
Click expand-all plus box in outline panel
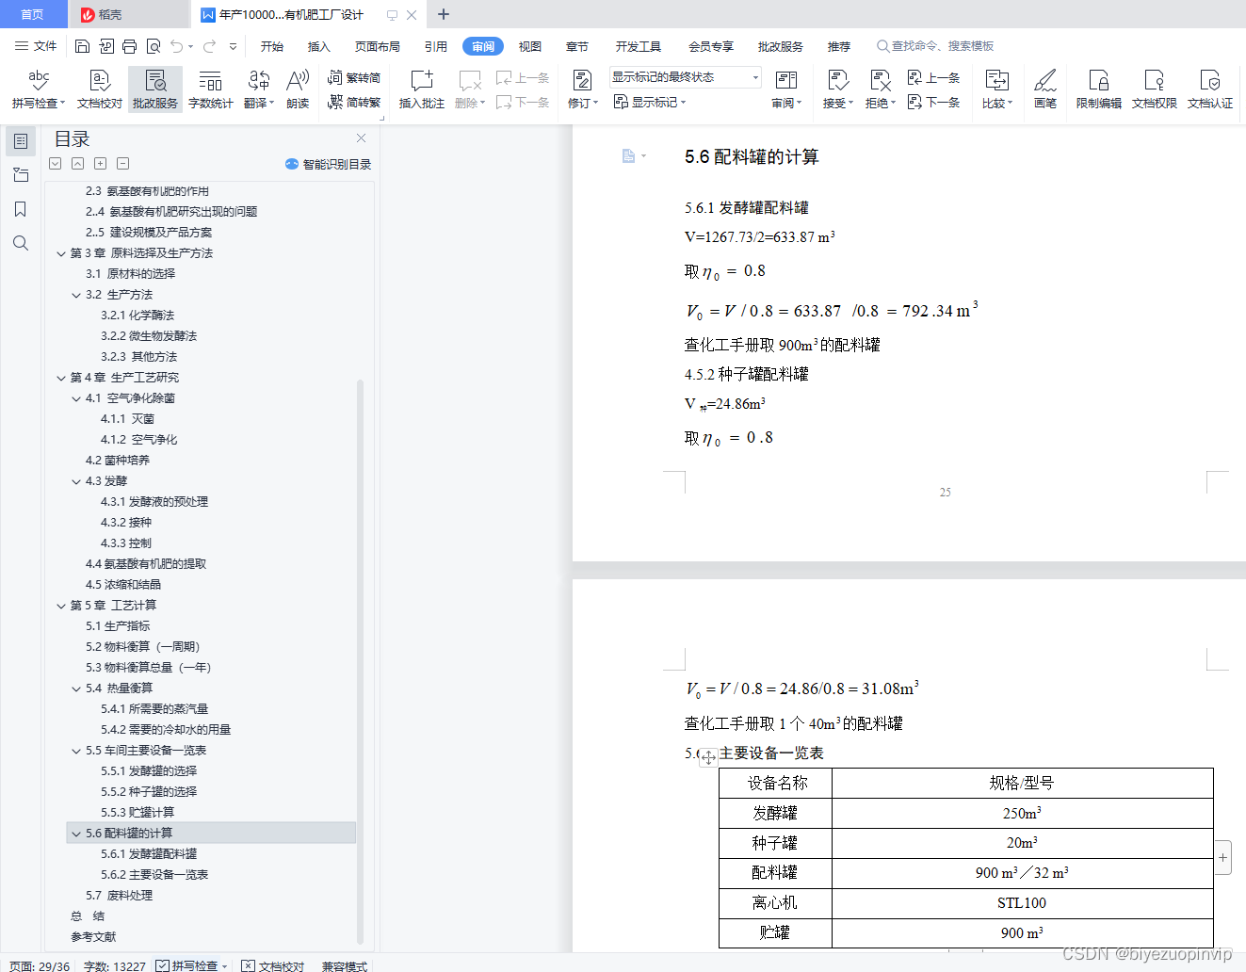[100, 163]
